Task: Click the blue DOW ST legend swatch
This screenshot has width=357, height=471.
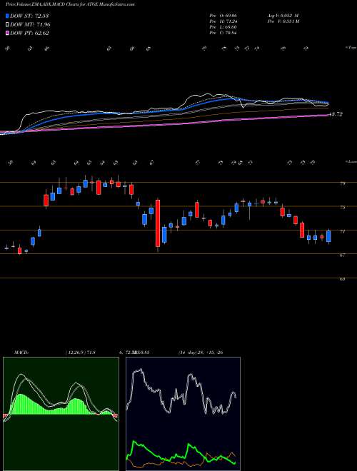Action: tap(8, 16)
